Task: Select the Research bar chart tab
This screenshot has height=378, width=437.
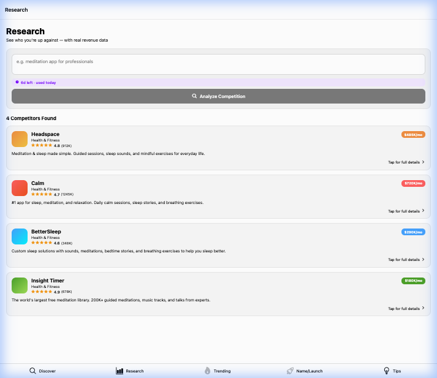Action: coord(130,371)
